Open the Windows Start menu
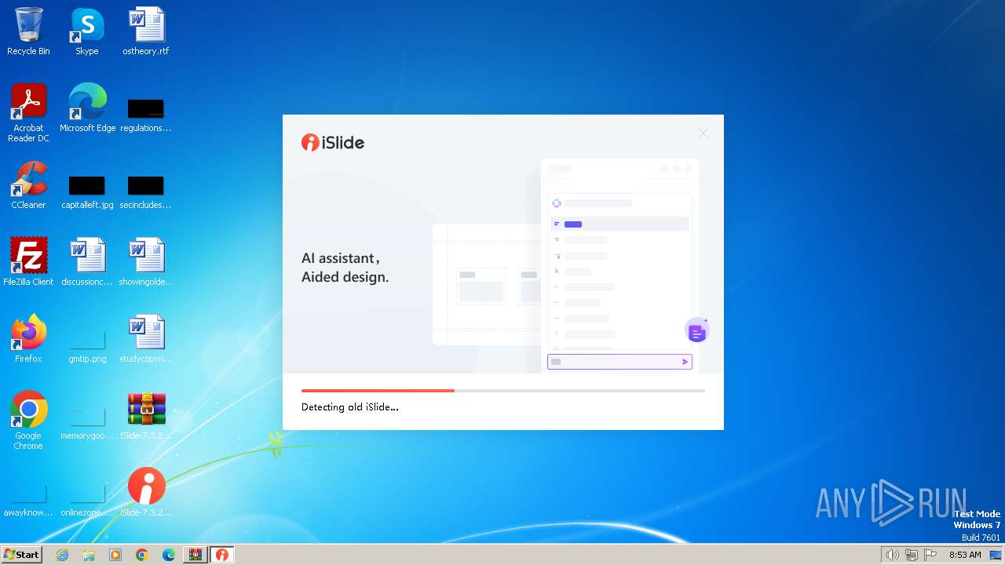The height and width of the screenshot is (565, 1005). point(22,555)
